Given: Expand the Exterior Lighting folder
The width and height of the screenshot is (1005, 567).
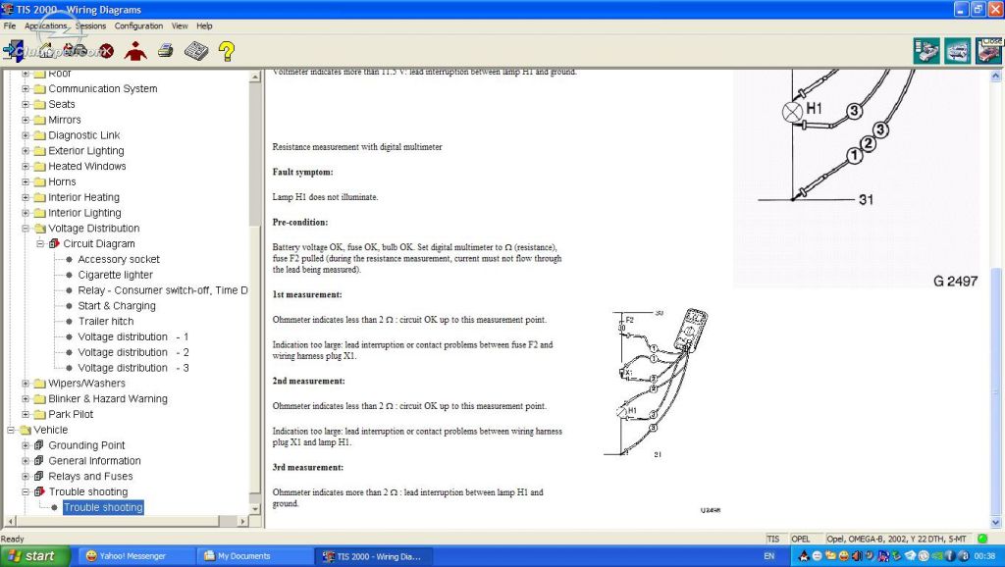Looking at the screenshot, I should point(26,151).
